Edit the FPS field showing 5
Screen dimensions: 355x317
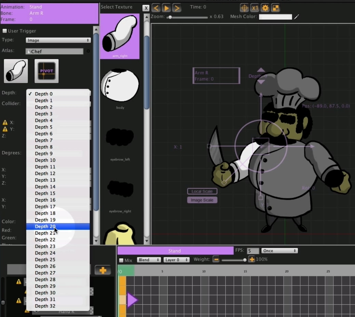(253, 251)
